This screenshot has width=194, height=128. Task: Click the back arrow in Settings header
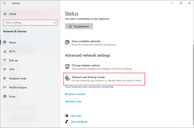coord(5,3)
